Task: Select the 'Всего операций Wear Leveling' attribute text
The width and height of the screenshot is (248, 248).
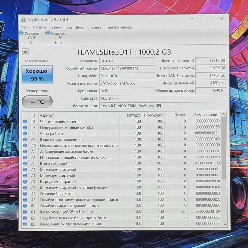Action: pos(66,212)
